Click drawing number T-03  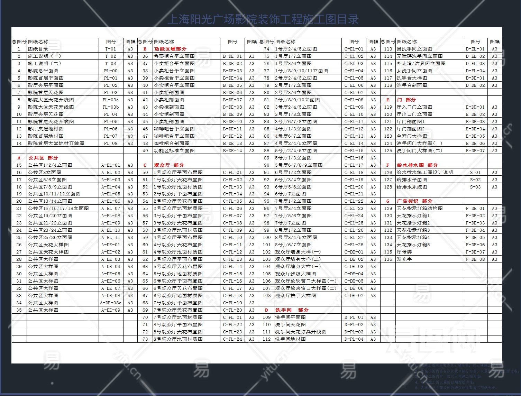111,64
